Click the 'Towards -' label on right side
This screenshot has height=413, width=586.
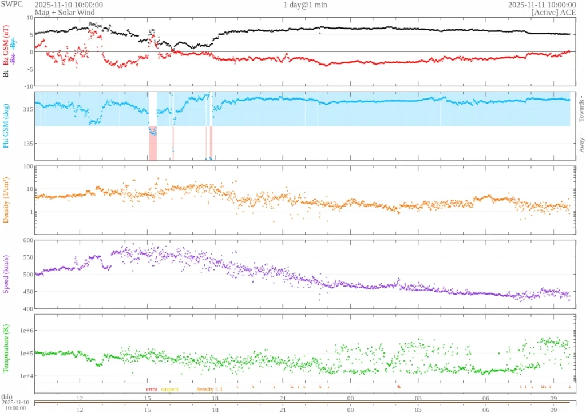[581, 109]
